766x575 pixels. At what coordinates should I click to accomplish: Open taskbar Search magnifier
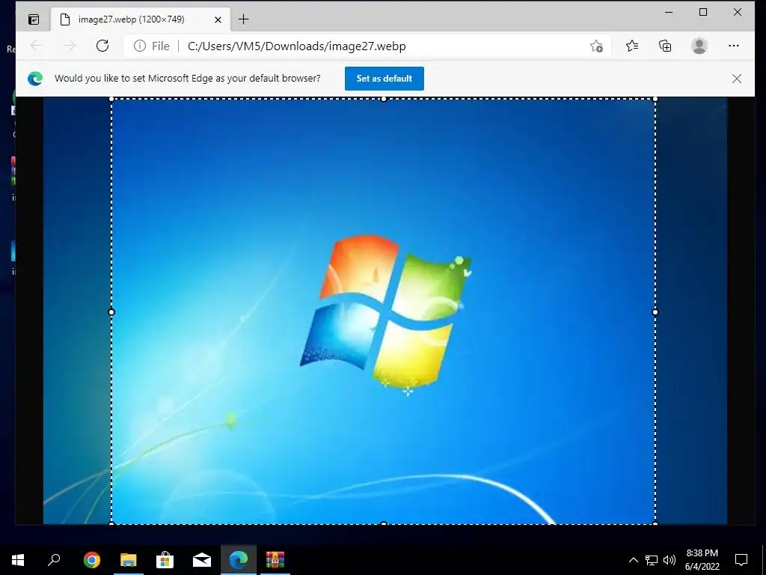pos(54,559)
